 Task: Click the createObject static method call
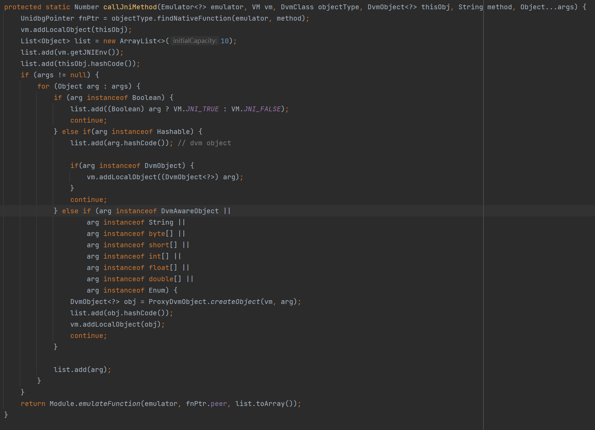click(235, 302)
